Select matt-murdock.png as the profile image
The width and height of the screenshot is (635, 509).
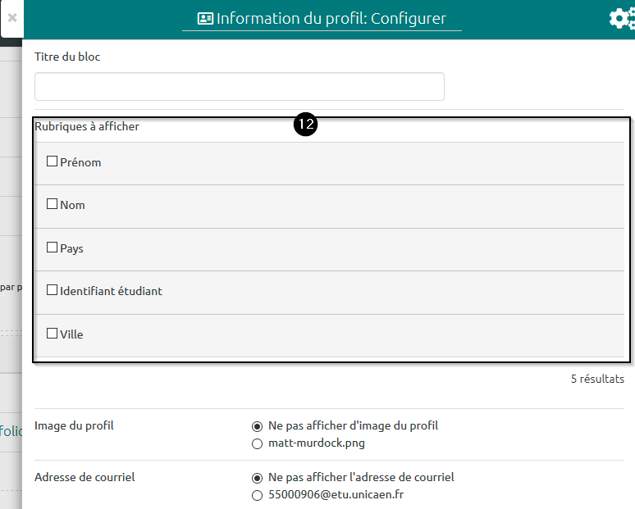click(x=258, y=443)
